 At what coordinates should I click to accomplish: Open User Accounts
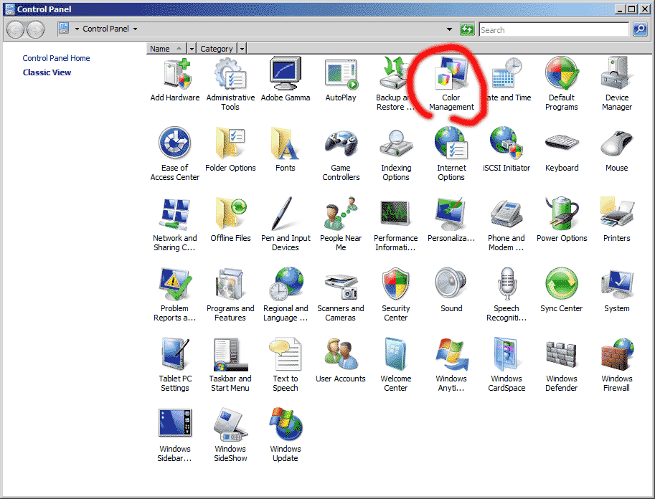pyautogui.click(x=341, y=361)
